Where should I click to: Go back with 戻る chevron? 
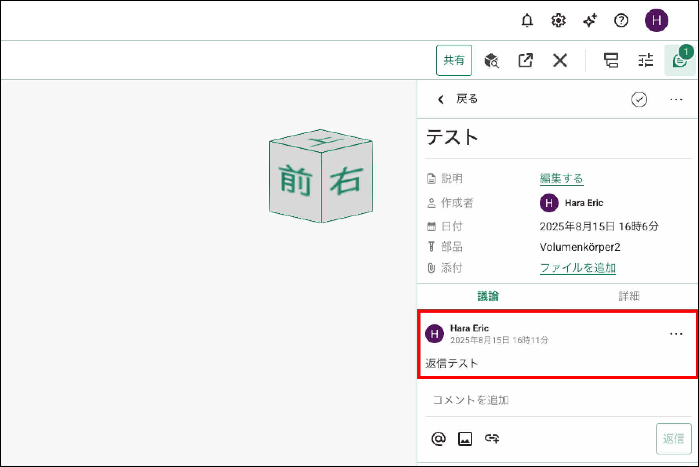tap(457, 99)
